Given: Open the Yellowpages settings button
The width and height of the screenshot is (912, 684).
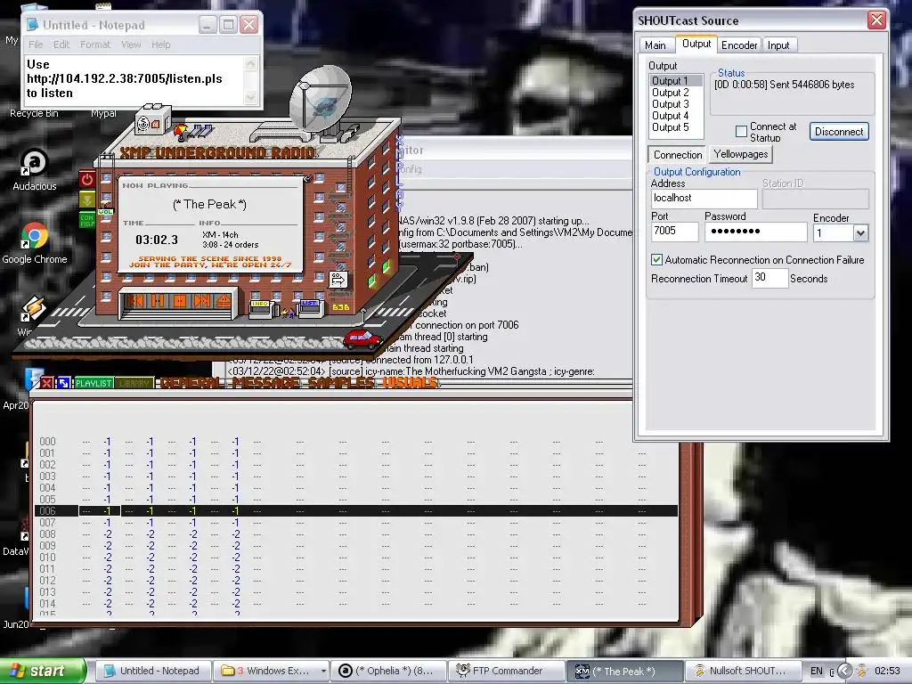Looking at the screenshot, I should [741, 154].
